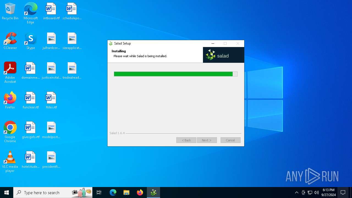
Task: Click the Salad Setup title bar icon
Action: [111, 43]
